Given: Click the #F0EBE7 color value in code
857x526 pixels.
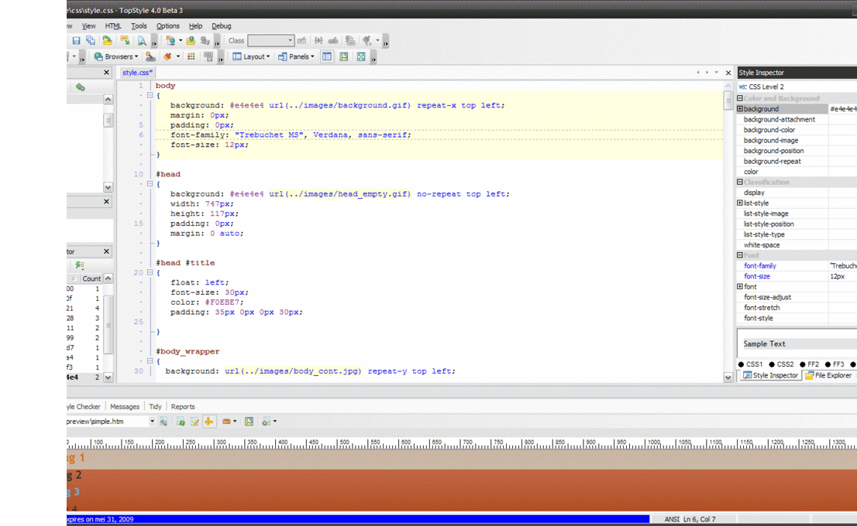Looking at the screenshot, I should click(x=224, y=302).
